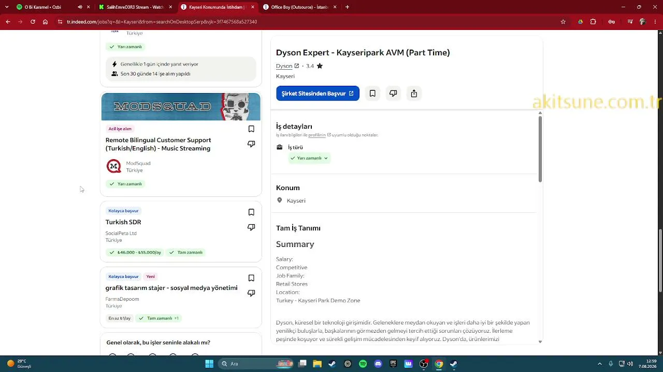Launch Epic Games from the taskbar
663x372 pixels.
pos(393,364)
